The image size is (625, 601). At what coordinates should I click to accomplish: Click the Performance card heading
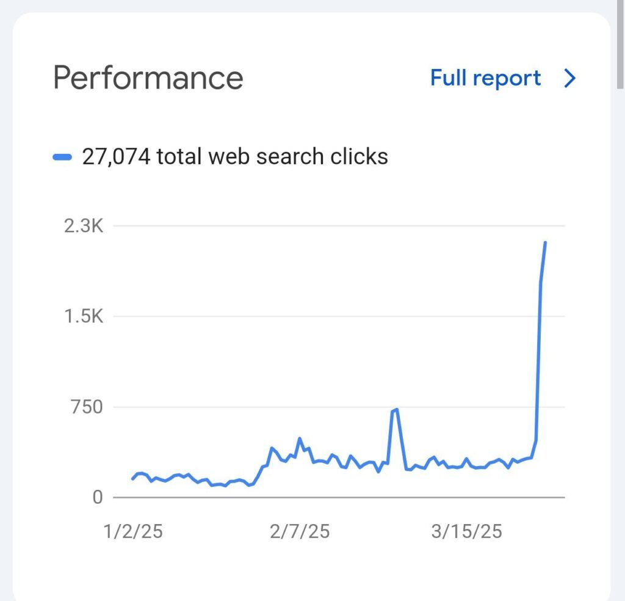point(148,78)
